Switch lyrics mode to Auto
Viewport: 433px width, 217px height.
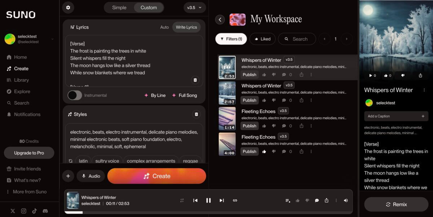point(165,27)
